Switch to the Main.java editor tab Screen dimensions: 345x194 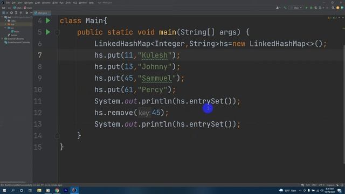pos(42,13)
